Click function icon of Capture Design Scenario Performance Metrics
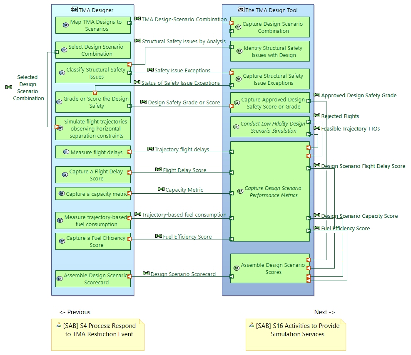The height and width of the screenshot is (355, 411). (240, 191)
